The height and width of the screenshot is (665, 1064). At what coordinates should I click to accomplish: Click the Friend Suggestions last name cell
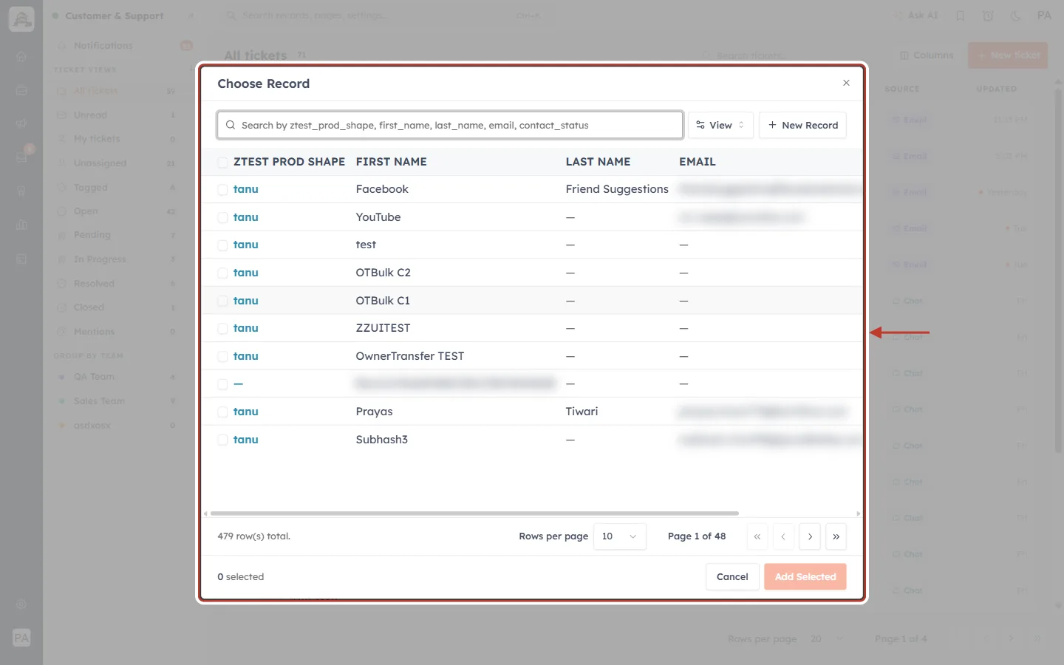click(x=617, y=189)
